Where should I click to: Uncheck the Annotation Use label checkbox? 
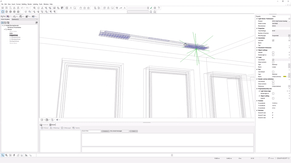273,41
